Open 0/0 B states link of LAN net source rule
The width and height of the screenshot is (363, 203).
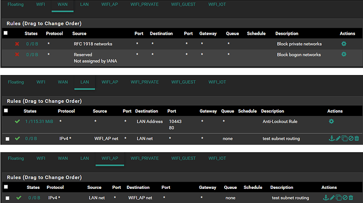click(34, 198)
